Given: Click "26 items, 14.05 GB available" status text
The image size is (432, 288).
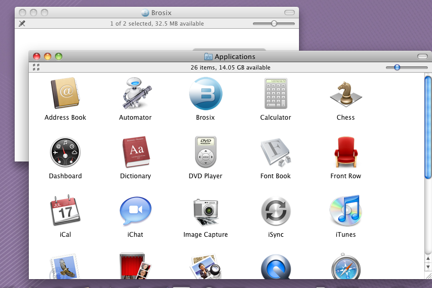Looking at the screenshot, I should click(x=230, y=67).
